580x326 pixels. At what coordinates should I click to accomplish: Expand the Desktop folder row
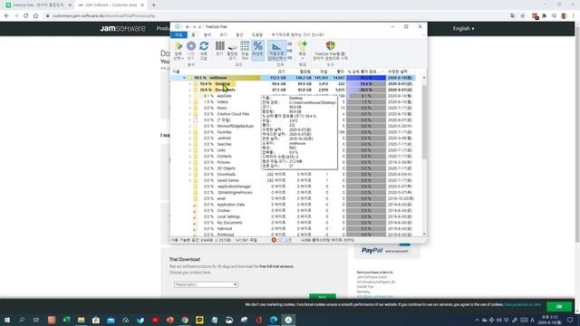pos(190,84)
